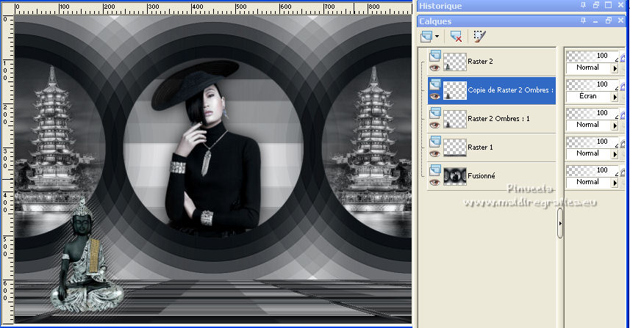Click the Raster 1 layer type icon
Viewport: 630px width, 328px height.
click(x=435, y=142)
